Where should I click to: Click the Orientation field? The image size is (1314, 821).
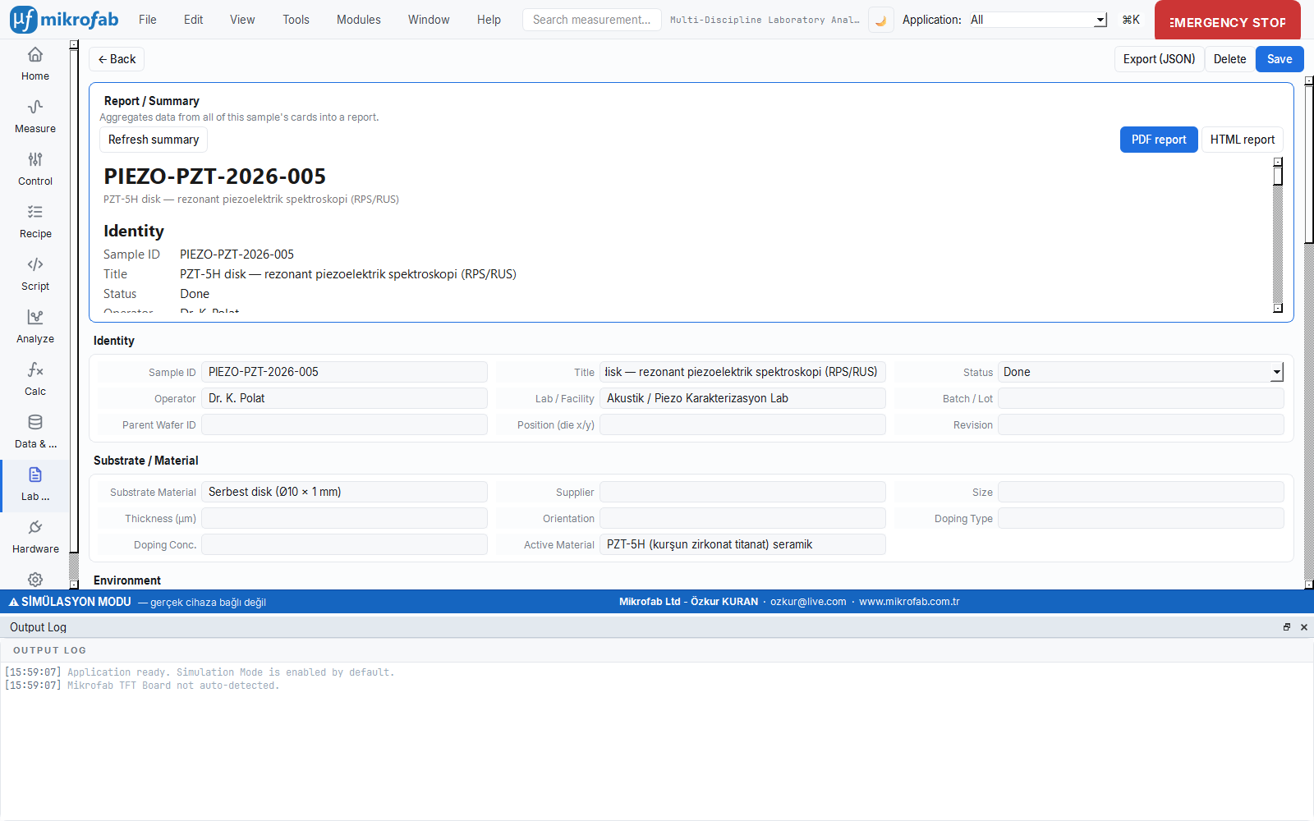coord(742,518)
